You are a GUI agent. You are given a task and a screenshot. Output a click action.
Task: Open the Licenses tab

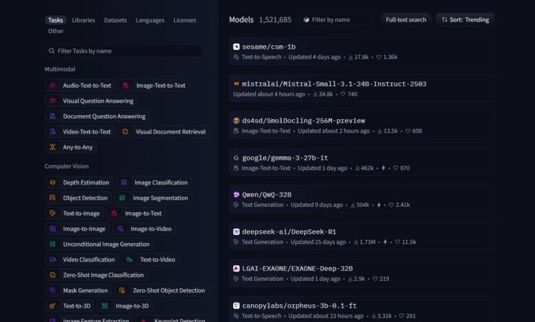[185, 20]
